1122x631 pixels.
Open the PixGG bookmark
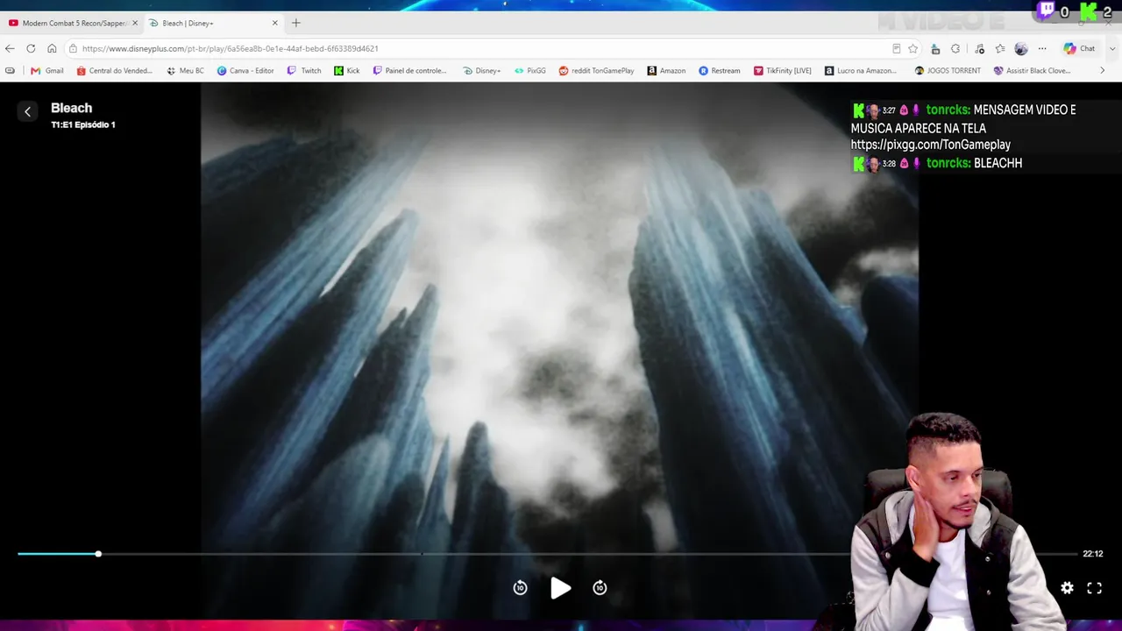(x=530, y=70)
